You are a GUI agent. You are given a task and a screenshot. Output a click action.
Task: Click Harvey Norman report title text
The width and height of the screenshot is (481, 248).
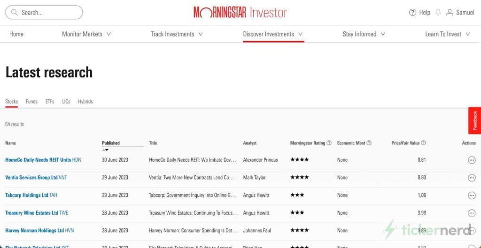[193, 231]
